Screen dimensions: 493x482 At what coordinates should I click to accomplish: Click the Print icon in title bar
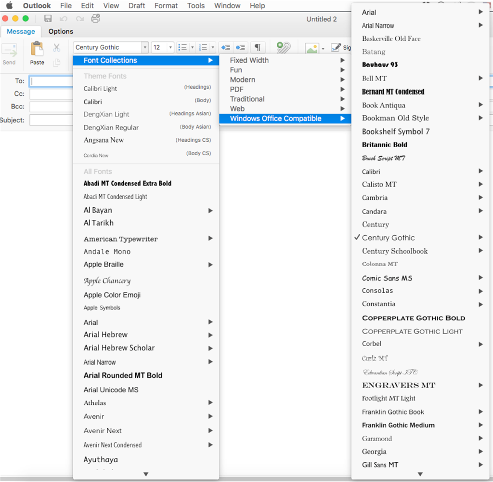(x=96, y=19)
